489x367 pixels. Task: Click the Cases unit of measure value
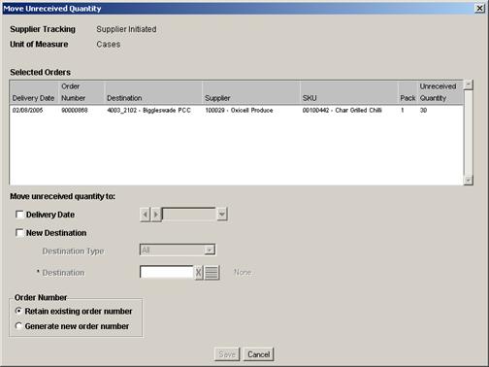pyautogui.click(x=109, y=45)
